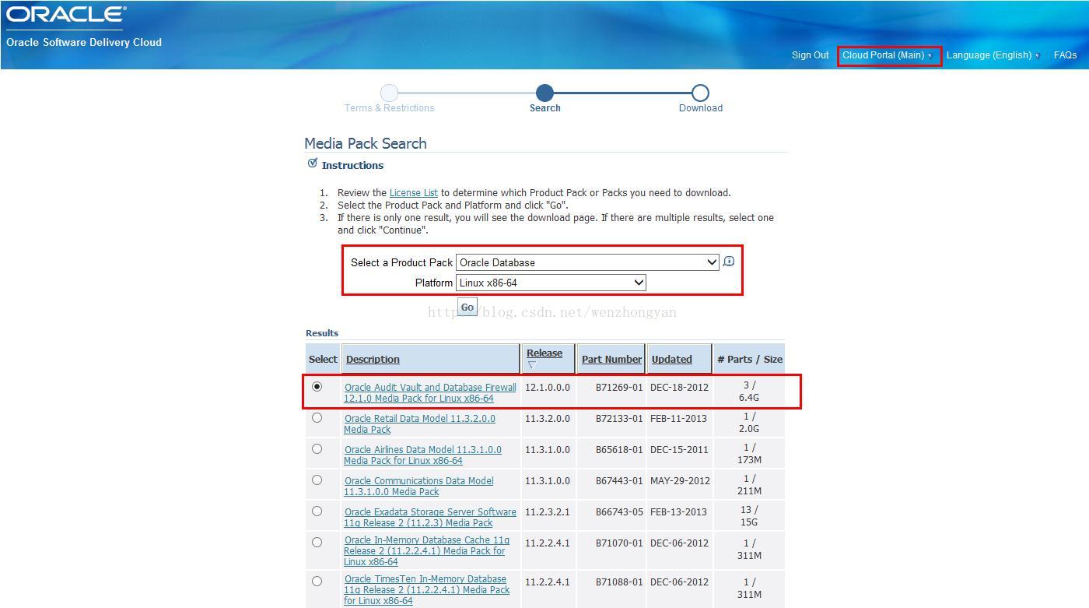This screenshot has height=608, width=1089.
Task: Select the In-Memory Database Cache radio button
Action: pos(317,542)
